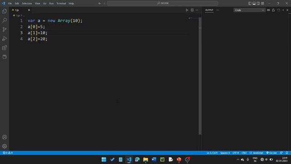Image resolution: width=291 pixels, height=164 pixels.
Task: Open the Customize Layout button
Action: click(x=262, y=3)
